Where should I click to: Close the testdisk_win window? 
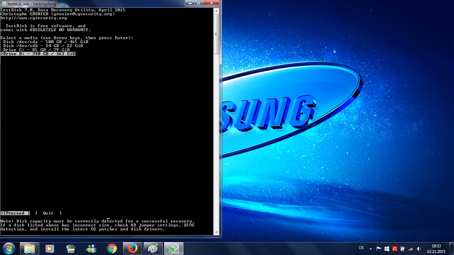211,3
